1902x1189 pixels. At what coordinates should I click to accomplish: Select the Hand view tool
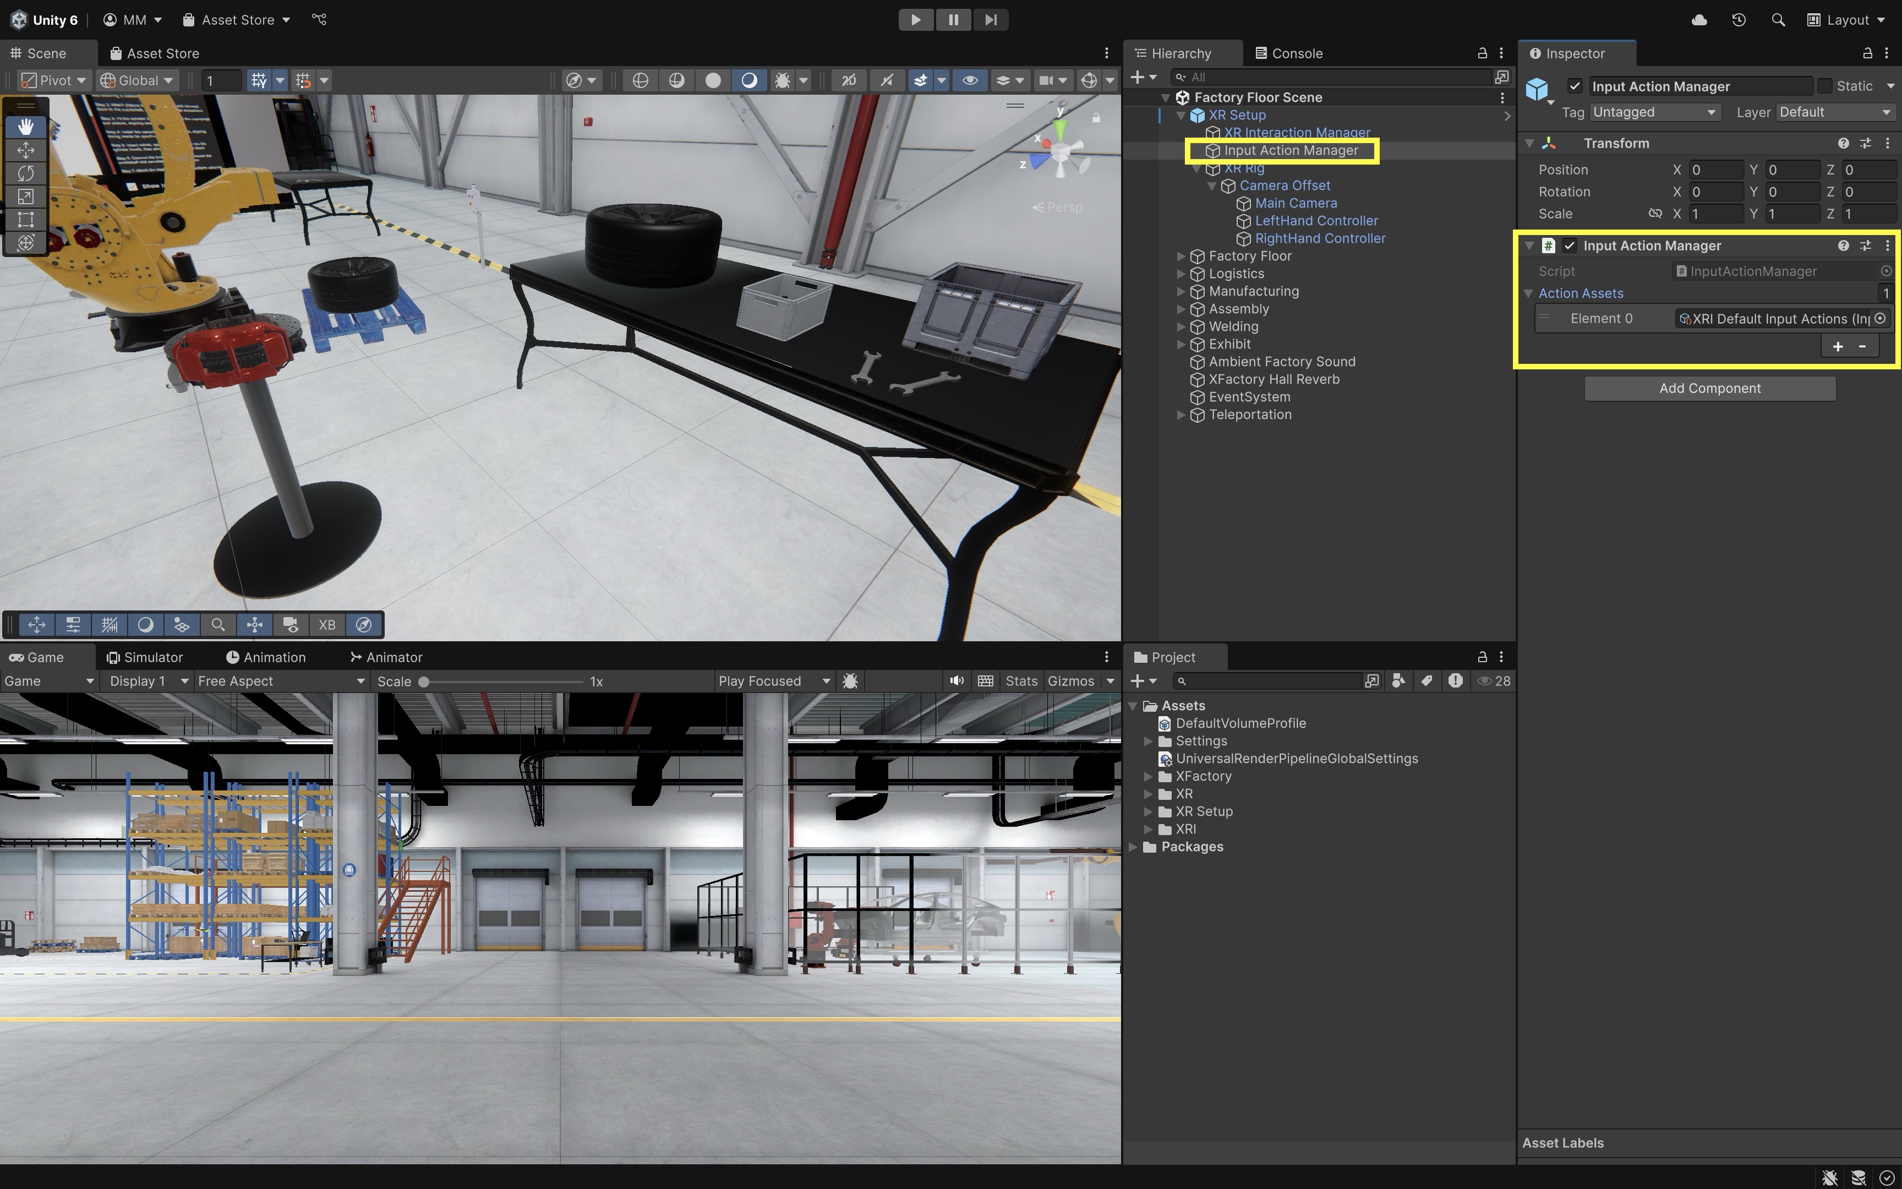pos(26,126)
